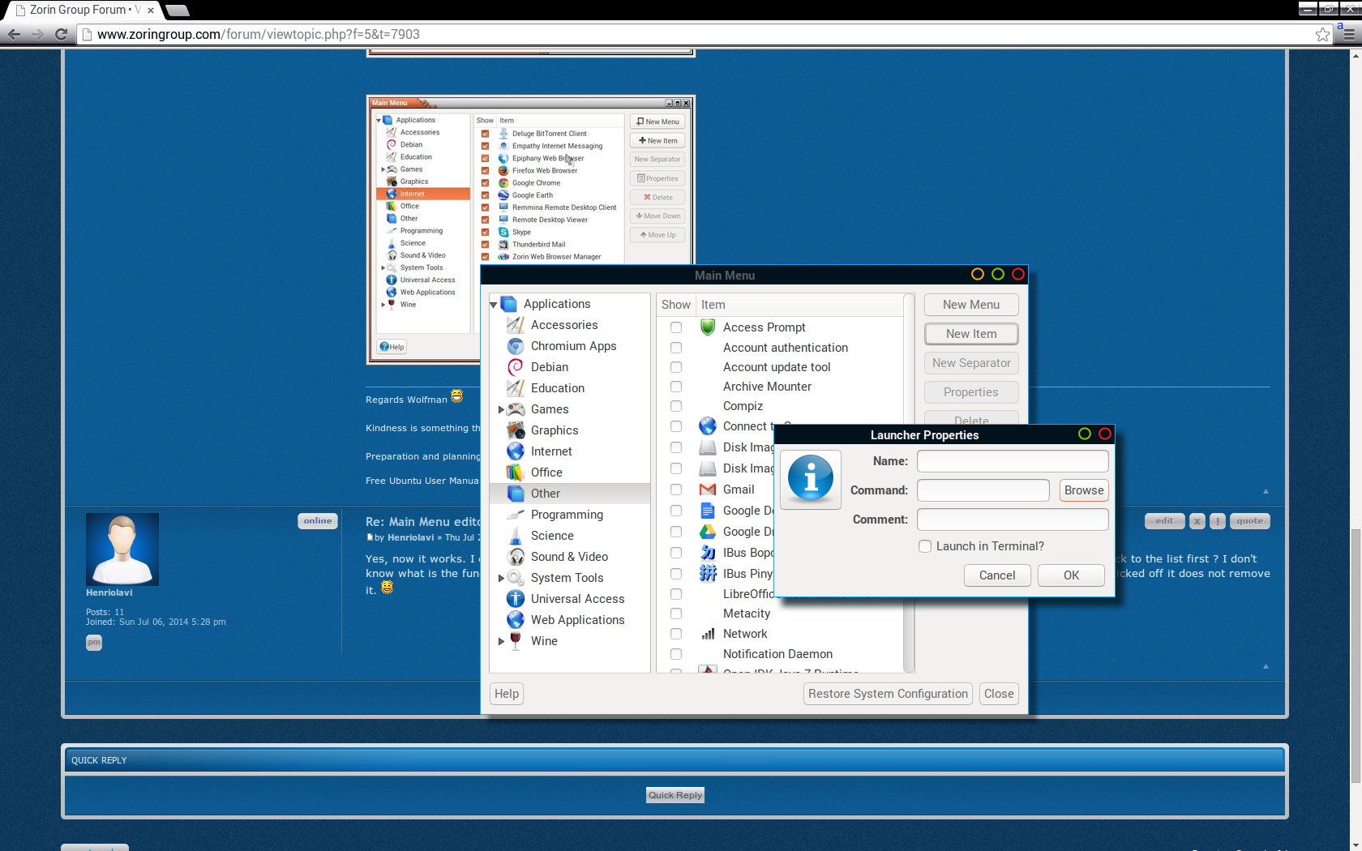Click the Gmail envelope icon
1362x851 pixels.
708,490
